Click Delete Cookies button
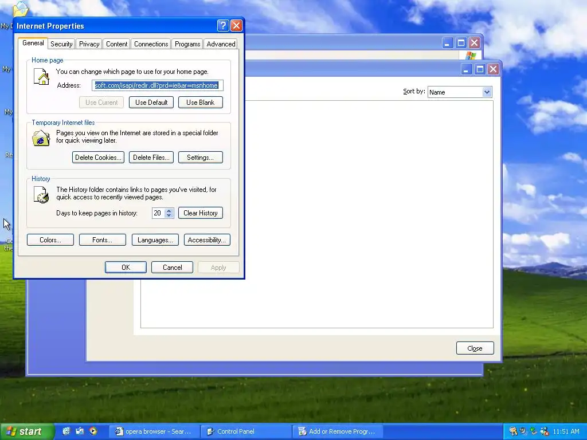 98,158
